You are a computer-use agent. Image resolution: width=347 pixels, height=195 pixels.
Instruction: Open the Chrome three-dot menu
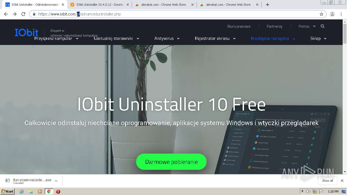point(341,14)
